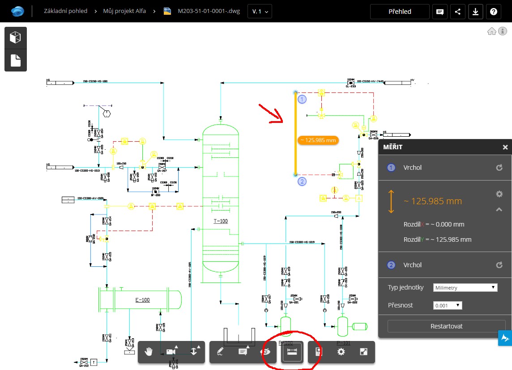This screenshot has width=512, height=370.
Task: Switch to full screen mode
Action: (363, 352)
